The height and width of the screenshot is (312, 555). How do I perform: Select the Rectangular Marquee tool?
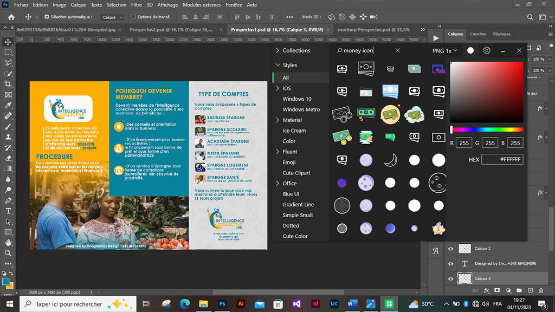coord(8,53)
